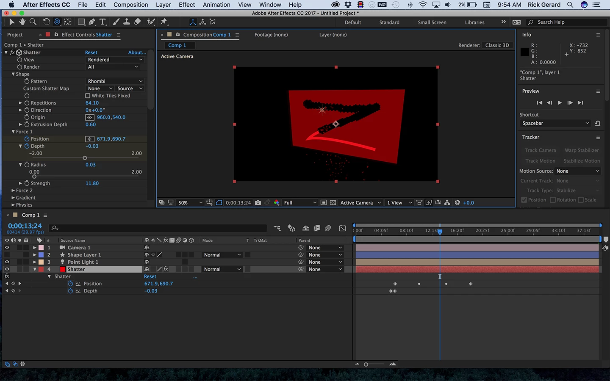Select the Puppet Pin tool
The image size is (610, 381).
pos(164,22)
